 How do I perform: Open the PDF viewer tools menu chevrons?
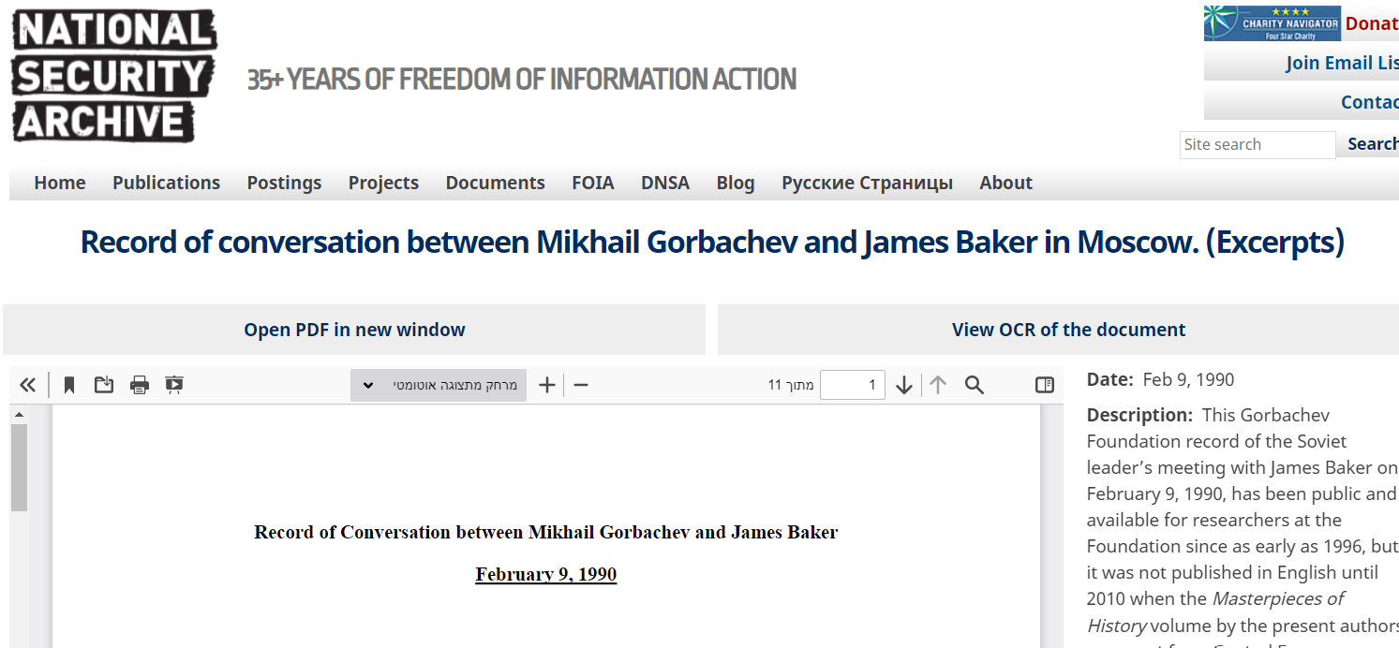[x=27, y=385]
